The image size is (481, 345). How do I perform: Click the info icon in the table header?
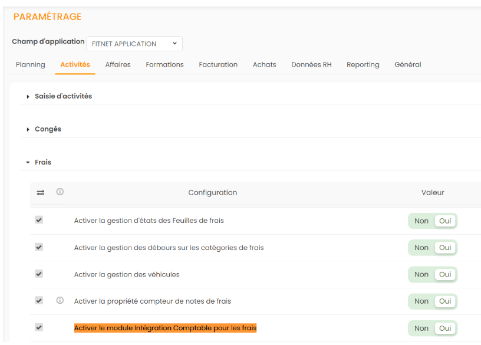tap(60, 192)
